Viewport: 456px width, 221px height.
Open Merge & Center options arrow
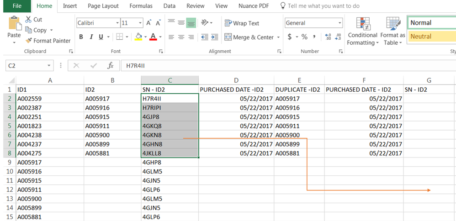pyautogui.click(x=278, y=37)
